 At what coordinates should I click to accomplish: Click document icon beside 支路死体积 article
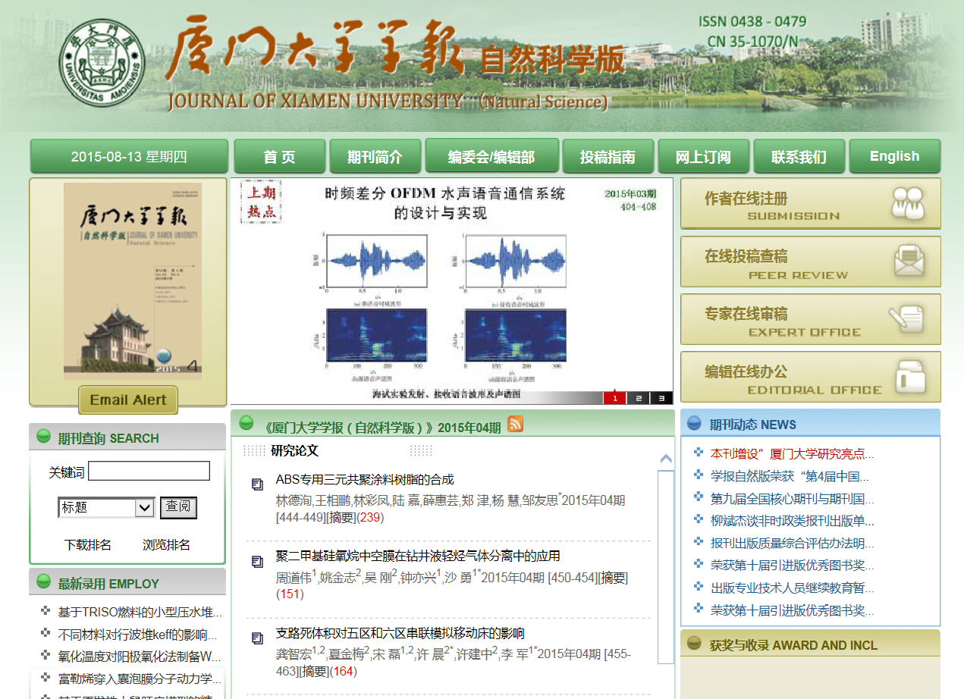[257, 638]
